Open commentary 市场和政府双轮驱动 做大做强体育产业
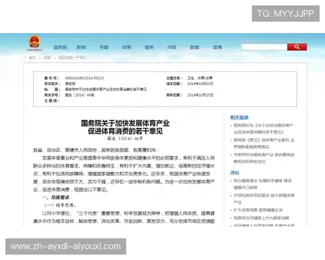Viewport: 325px width, 260px height. click(x=264, y=199)
